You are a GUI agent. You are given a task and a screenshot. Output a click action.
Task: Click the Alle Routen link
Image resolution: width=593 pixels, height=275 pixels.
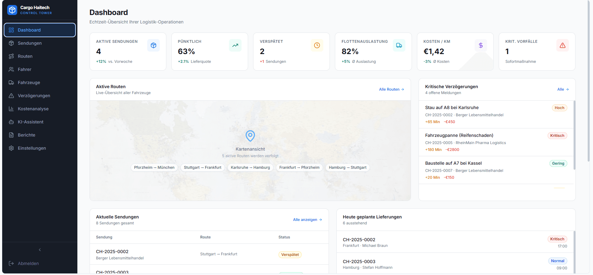pyautogui.click(x=392, y=89)
